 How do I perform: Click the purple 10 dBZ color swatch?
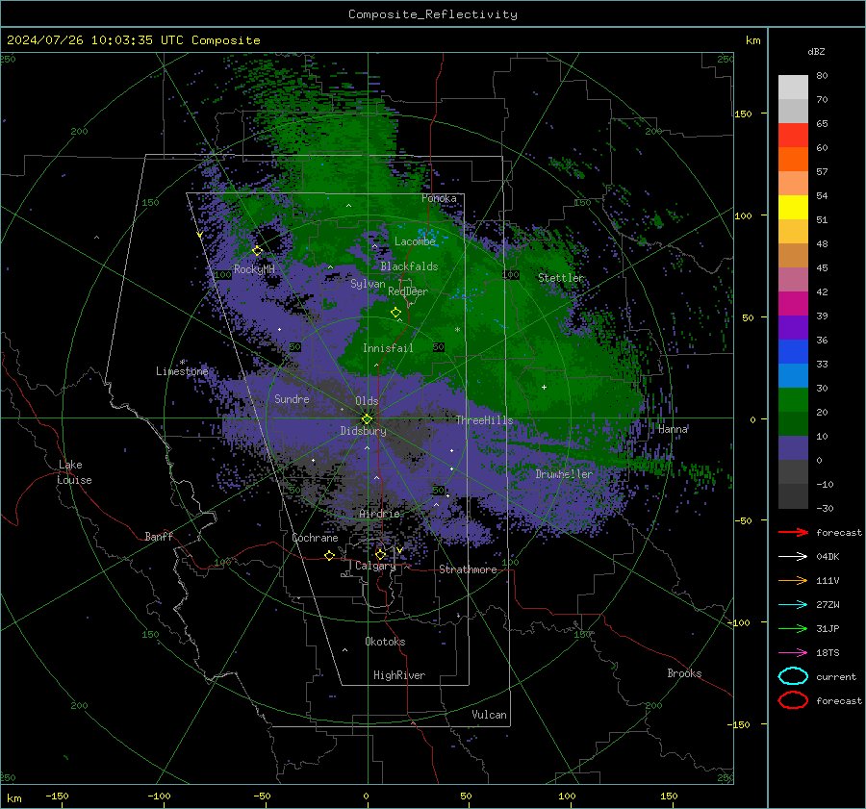tap(793, 448)
